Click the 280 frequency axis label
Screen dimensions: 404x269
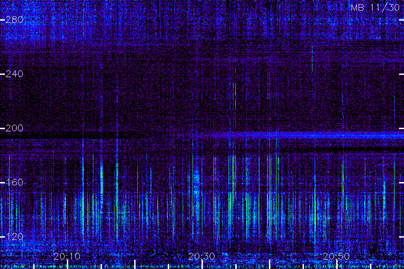point(14,20)
